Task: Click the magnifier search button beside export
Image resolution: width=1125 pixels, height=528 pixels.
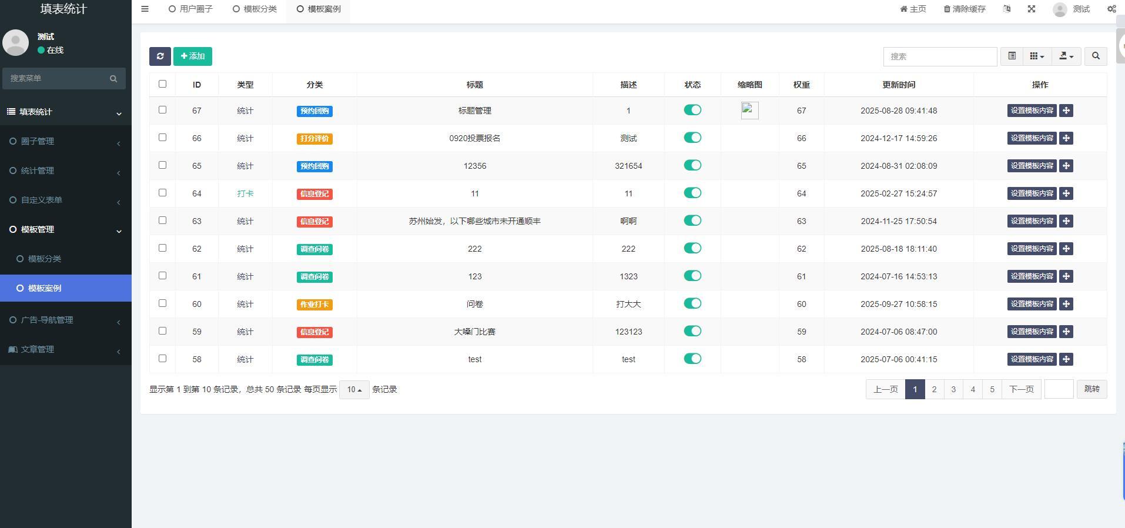Action: pos(1095,56)
